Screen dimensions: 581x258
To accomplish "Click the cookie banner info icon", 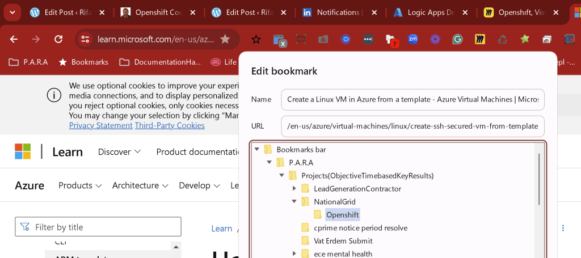I will tap(54, 96).
